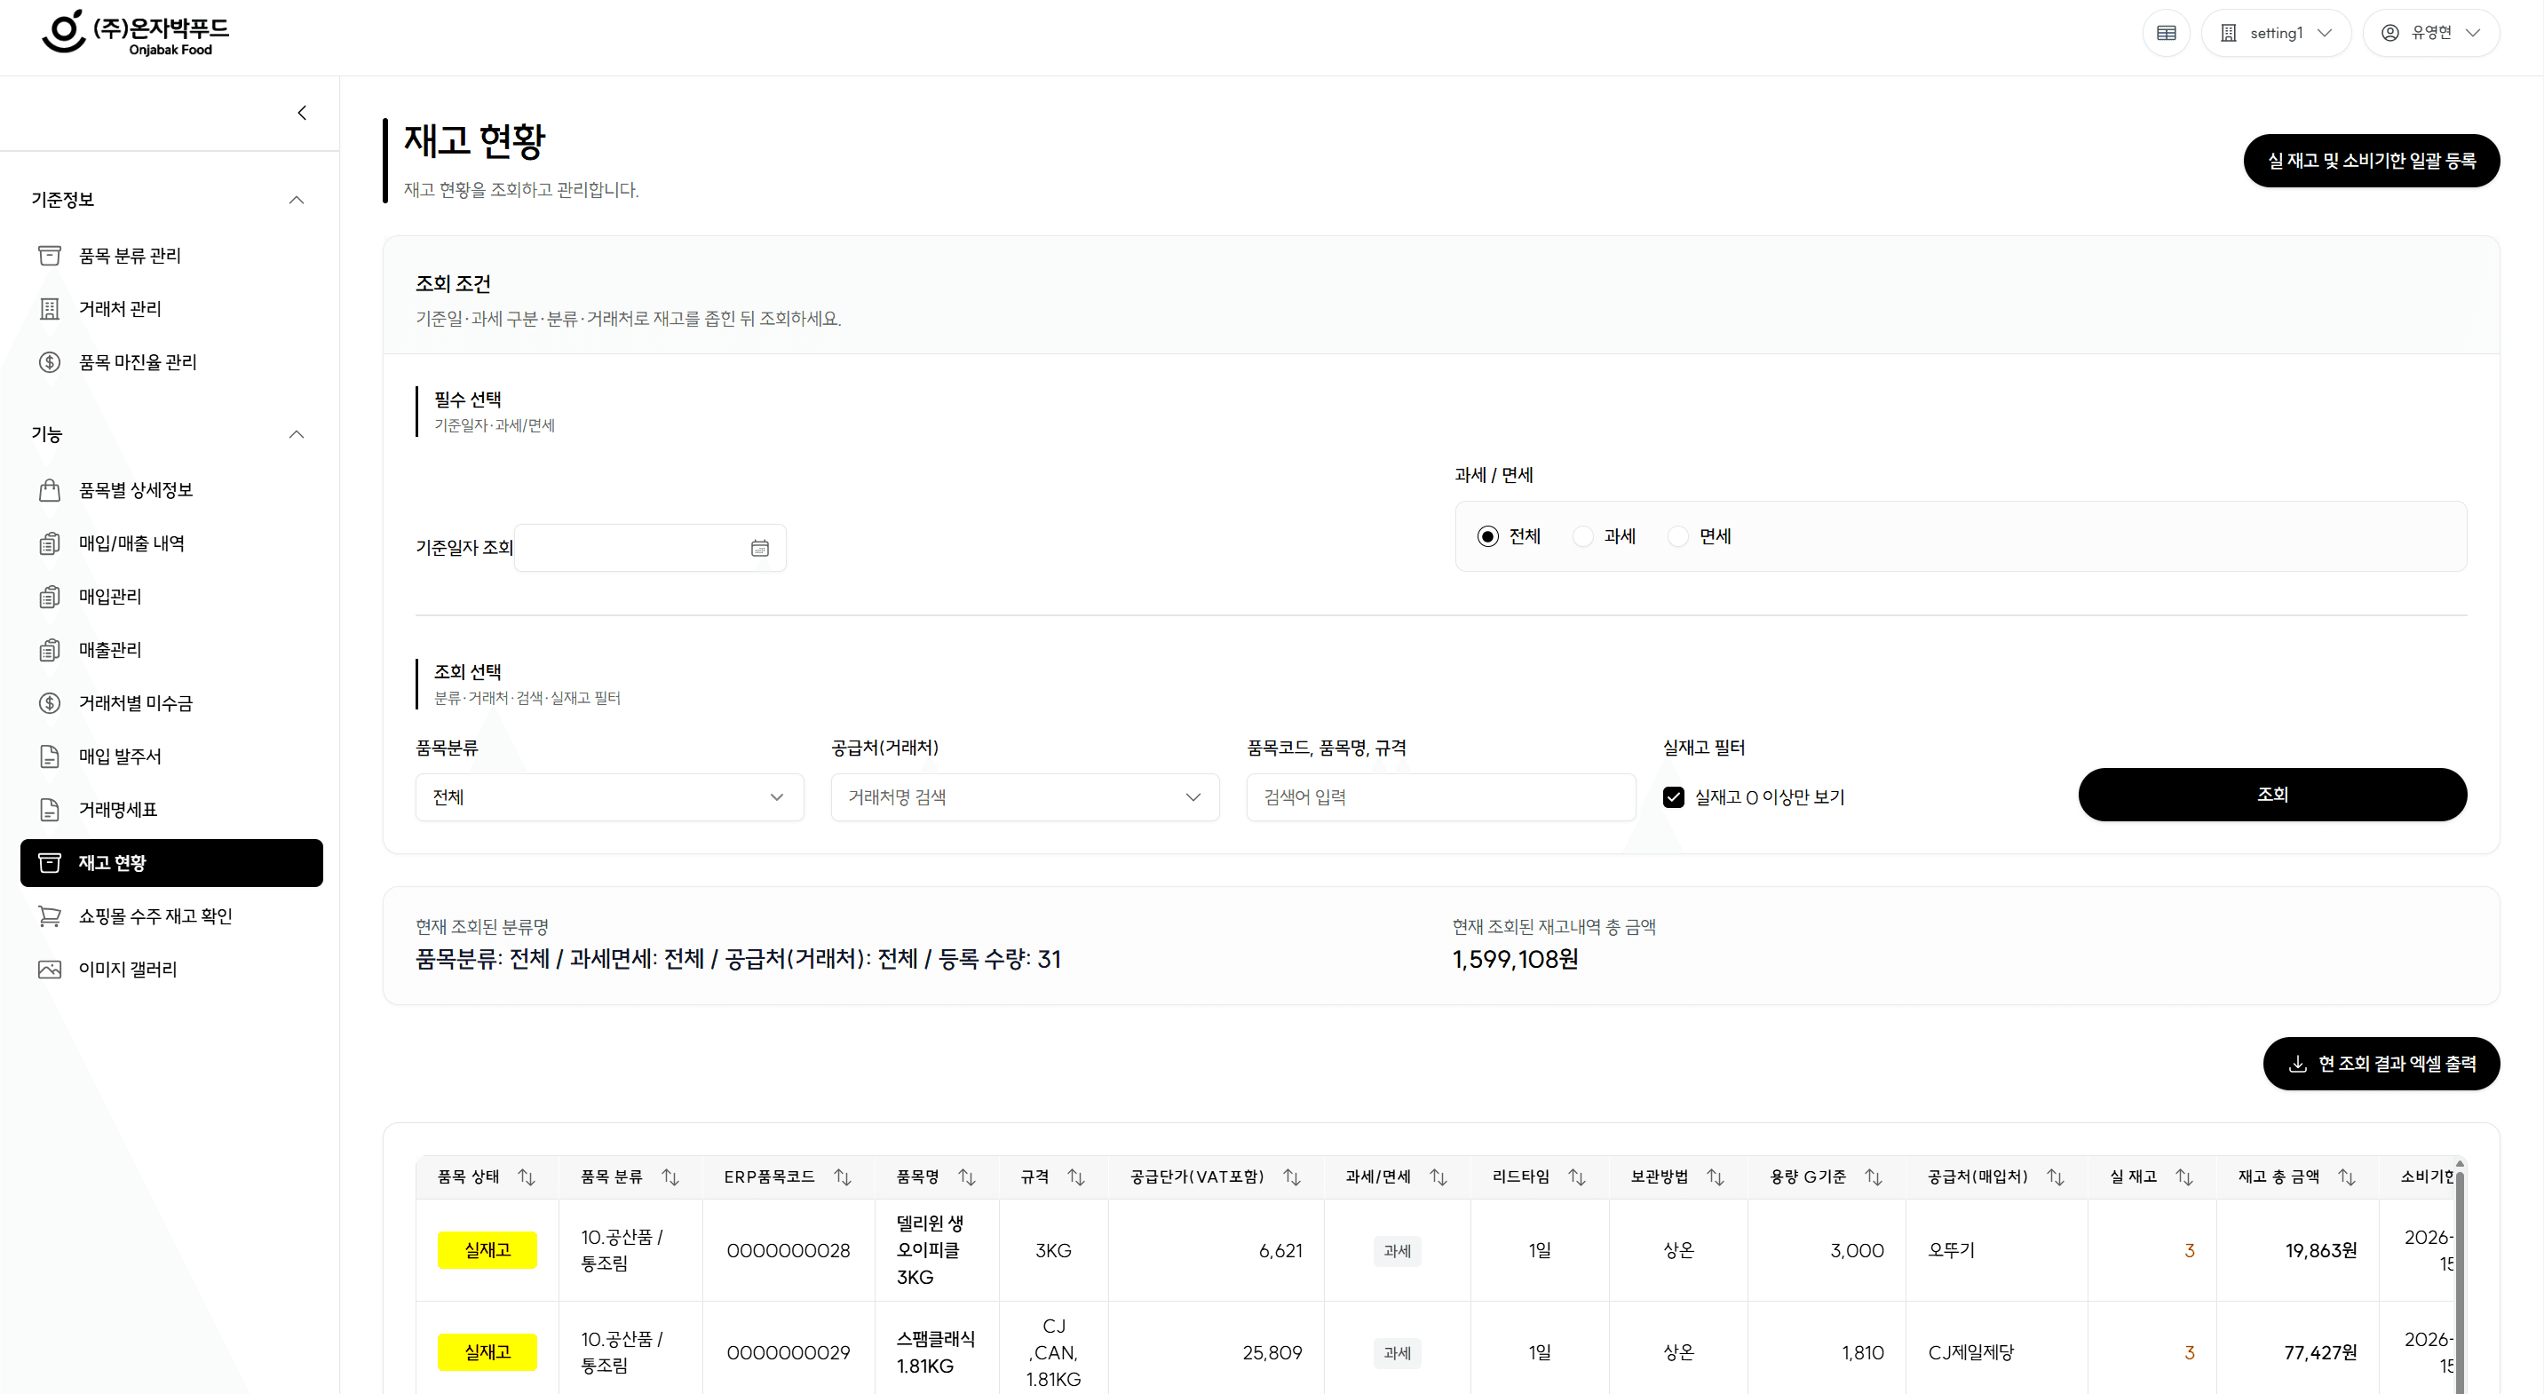Click the black 조회 search button

(2272, 795)
